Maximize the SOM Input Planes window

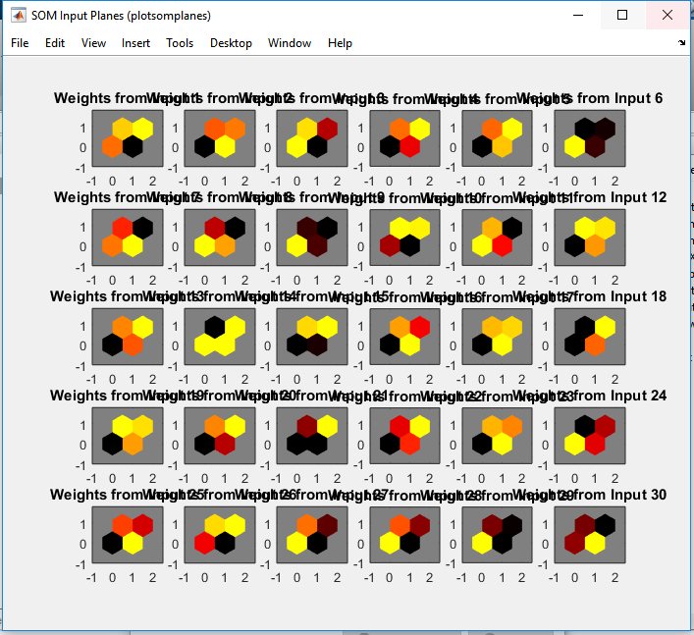click(622, 15)
